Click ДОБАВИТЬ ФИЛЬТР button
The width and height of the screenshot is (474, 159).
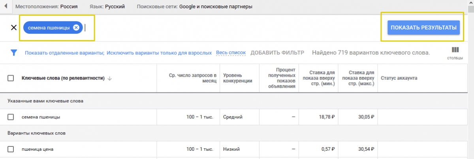coord(277,53)
